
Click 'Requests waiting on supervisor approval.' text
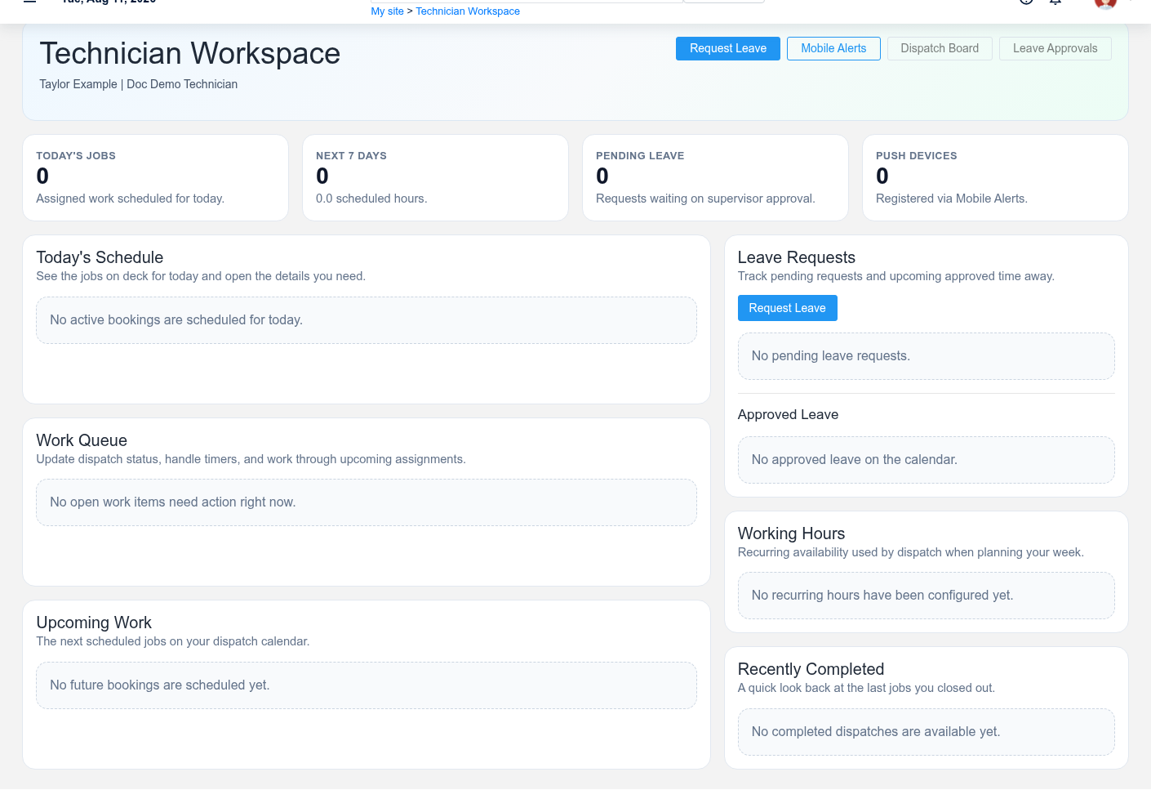705,199
